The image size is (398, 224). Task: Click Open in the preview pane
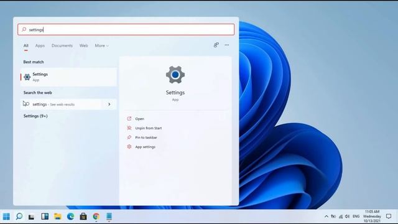(x=139, y=119)
